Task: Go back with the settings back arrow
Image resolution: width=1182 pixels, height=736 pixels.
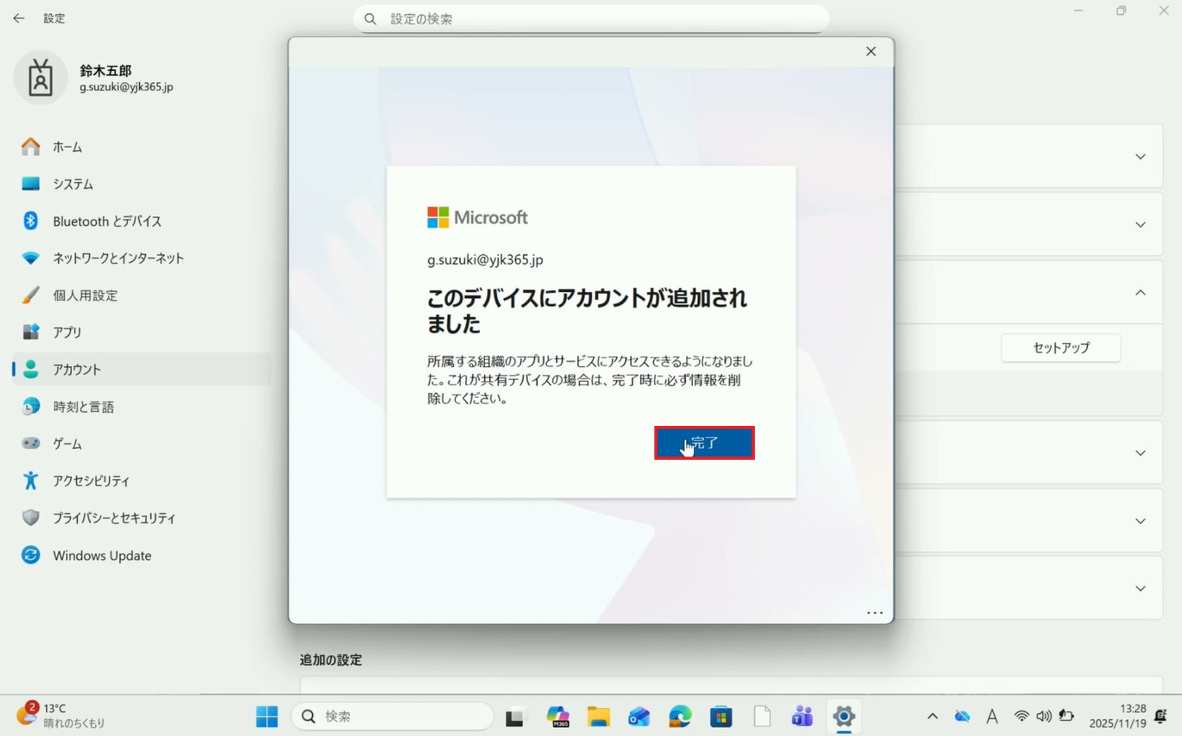Action: point(19,18)
